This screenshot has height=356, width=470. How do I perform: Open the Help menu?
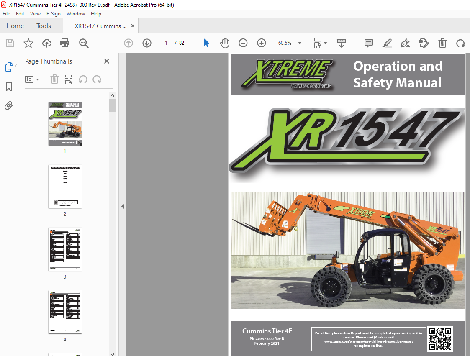point(96,14)
